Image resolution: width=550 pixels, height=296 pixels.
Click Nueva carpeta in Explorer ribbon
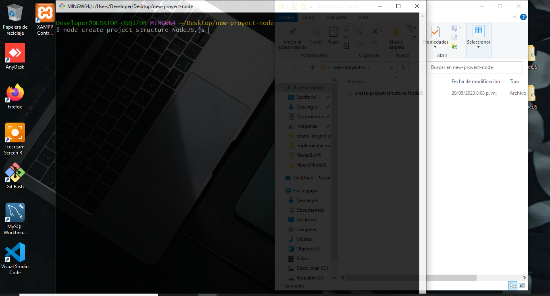coord(396,38)
